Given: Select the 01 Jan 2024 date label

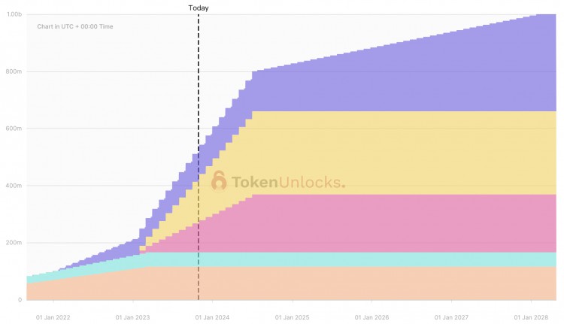Looking at the screenshot, I should 212,317.
